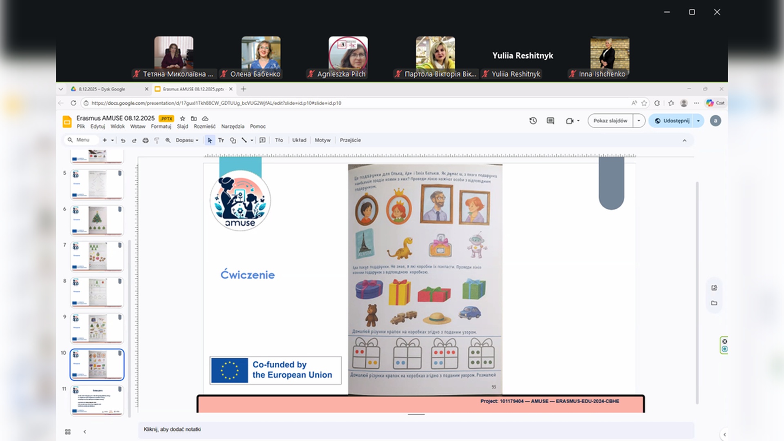Open the Udostępnij dropdown arrow
Viewport: 784px width, 441px height.
pos(698,121)
